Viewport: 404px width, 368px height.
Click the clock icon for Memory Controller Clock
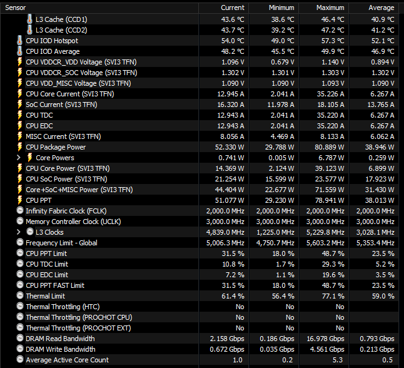(x=20, y=221)
